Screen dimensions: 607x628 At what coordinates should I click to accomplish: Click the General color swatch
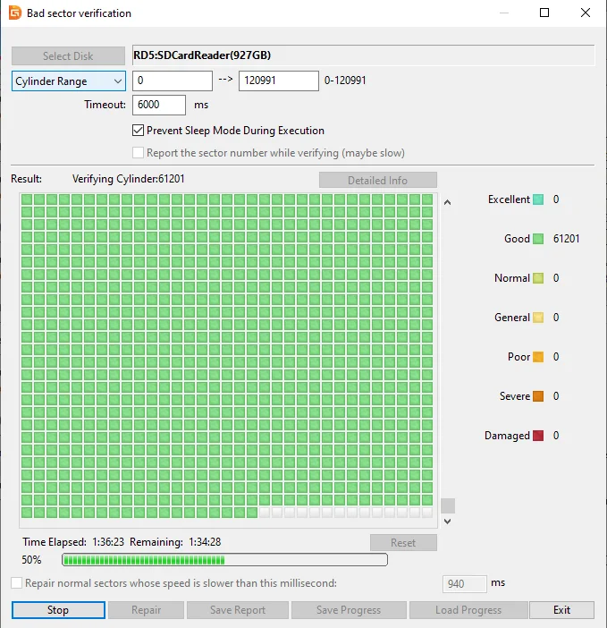click(538, 318)
